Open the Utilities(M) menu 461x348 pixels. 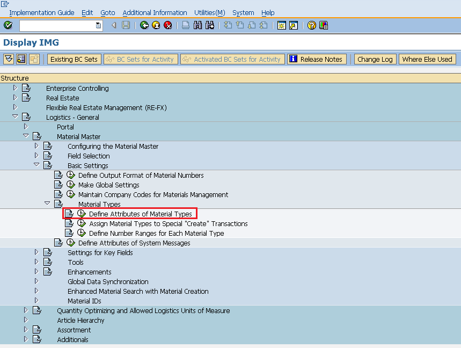[x=209, y=12]
